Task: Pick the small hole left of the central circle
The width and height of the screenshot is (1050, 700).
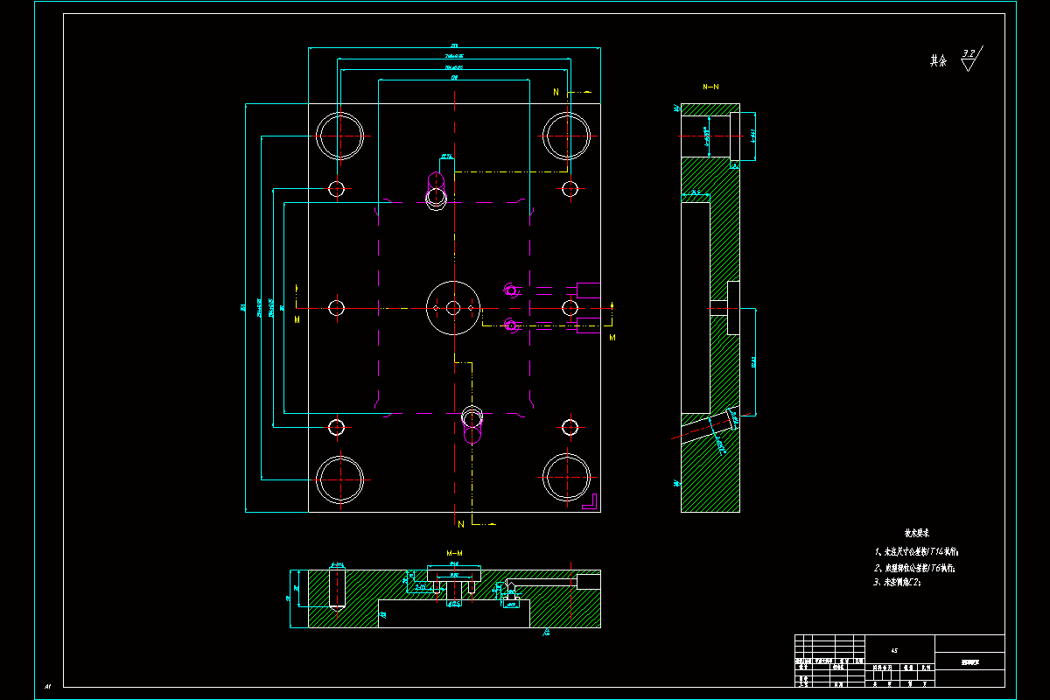Action: (337, 307)
